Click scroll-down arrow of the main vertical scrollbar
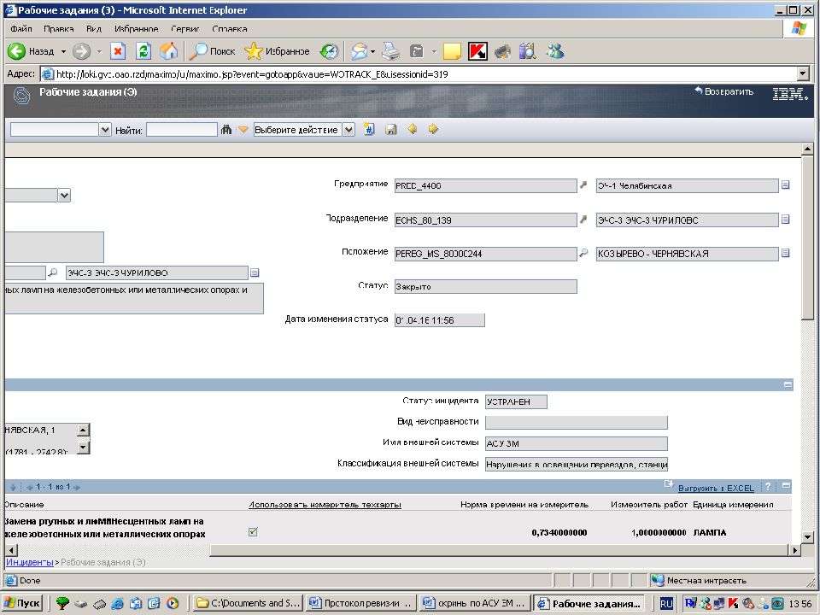Viewport: 820px width, 615px height. tap(806, 537)
